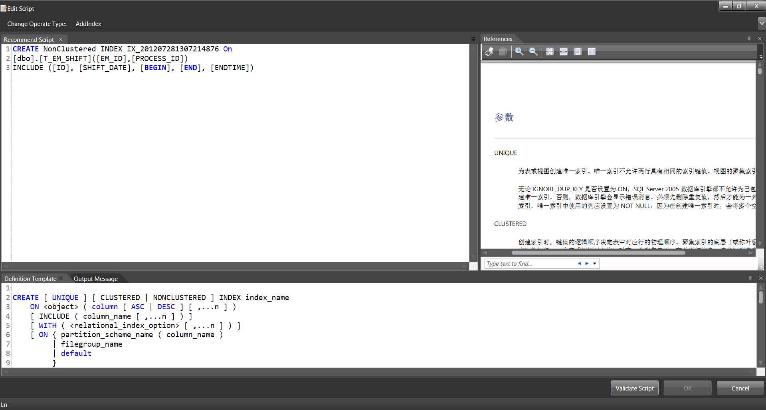Click the AddIndex operate type value
The width and height of the screenshot is (766, 410).
pyautogui.click(x=88, y=24)
